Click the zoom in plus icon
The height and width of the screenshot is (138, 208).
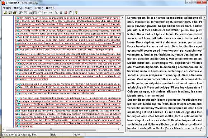20,13
